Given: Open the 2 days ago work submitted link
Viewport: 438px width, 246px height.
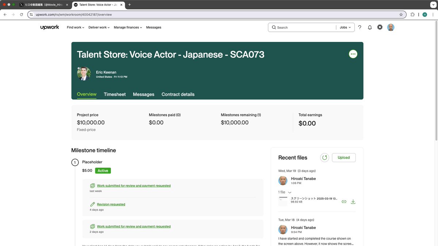Looking at the screenshot, I should pyautogui.click(x=134, y=226).
